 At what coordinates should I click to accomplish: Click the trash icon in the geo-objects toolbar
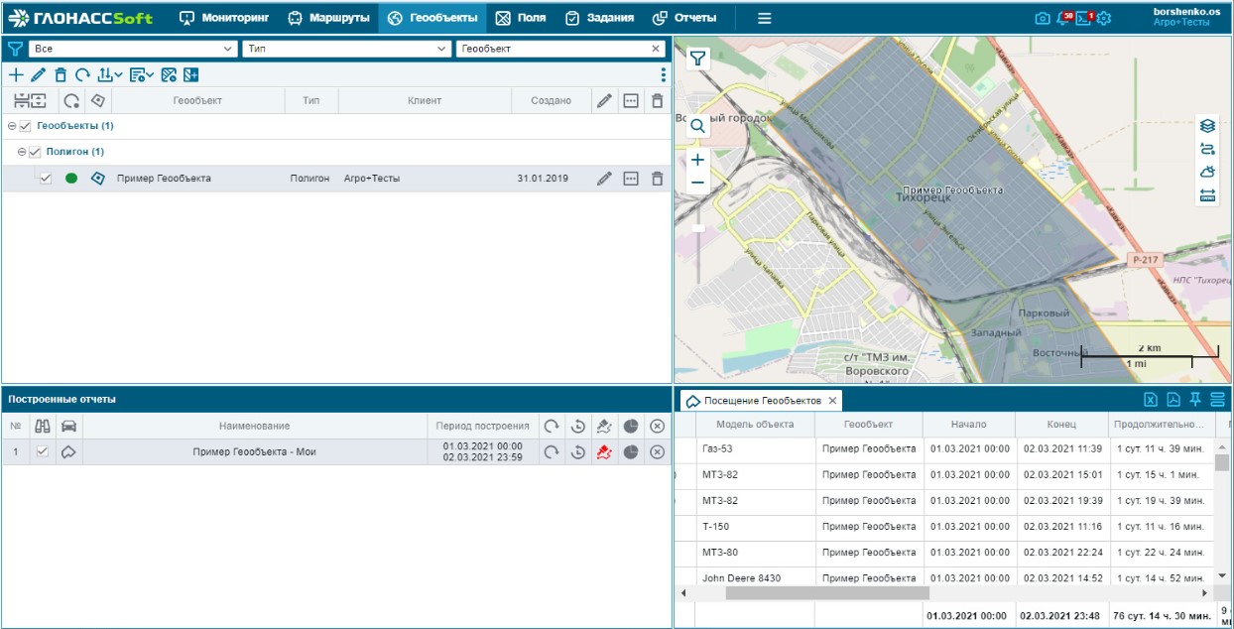[61, 74]
